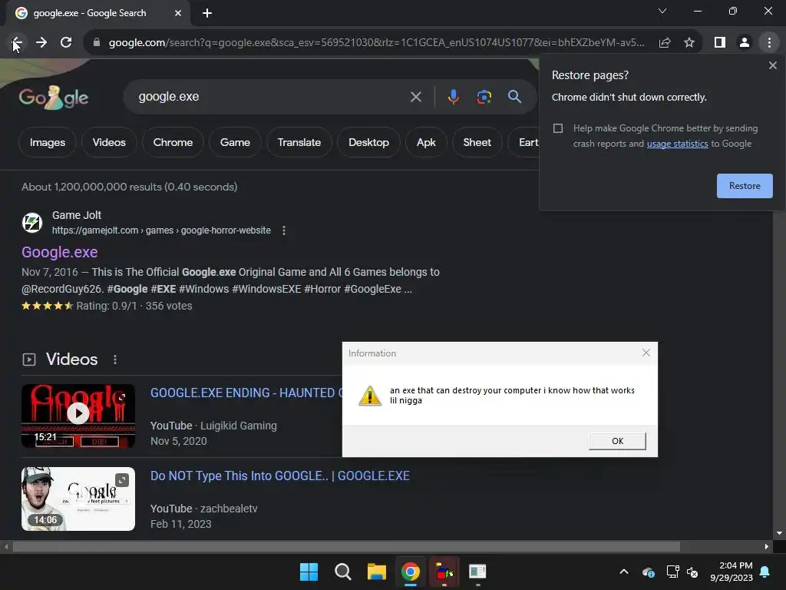This screenshot has width=786, height=590.
Task: Open File Explorer from the taskbar
Action: 376,572
